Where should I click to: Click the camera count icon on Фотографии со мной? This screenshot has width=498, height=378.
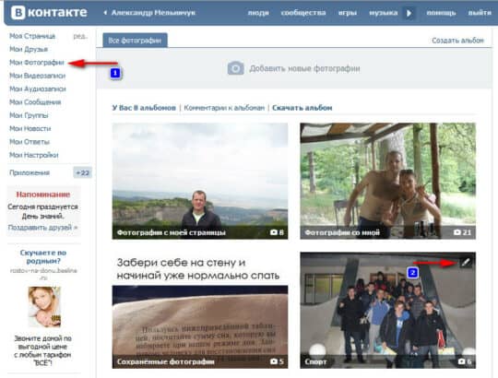pyautogui.click(x=456, y=232)
